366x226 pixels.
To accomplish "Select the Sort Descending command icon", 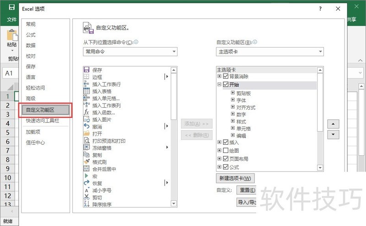I will (x=86, y=204).
